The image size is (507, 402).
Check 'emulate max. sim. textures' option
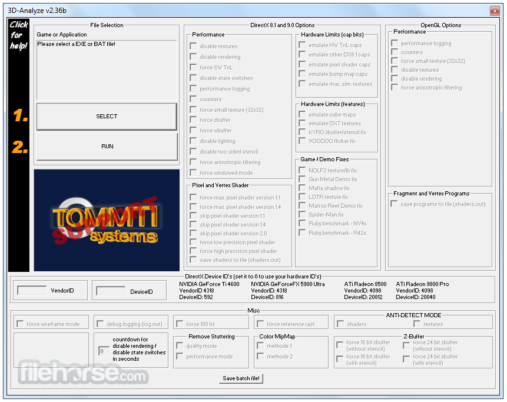302,84
